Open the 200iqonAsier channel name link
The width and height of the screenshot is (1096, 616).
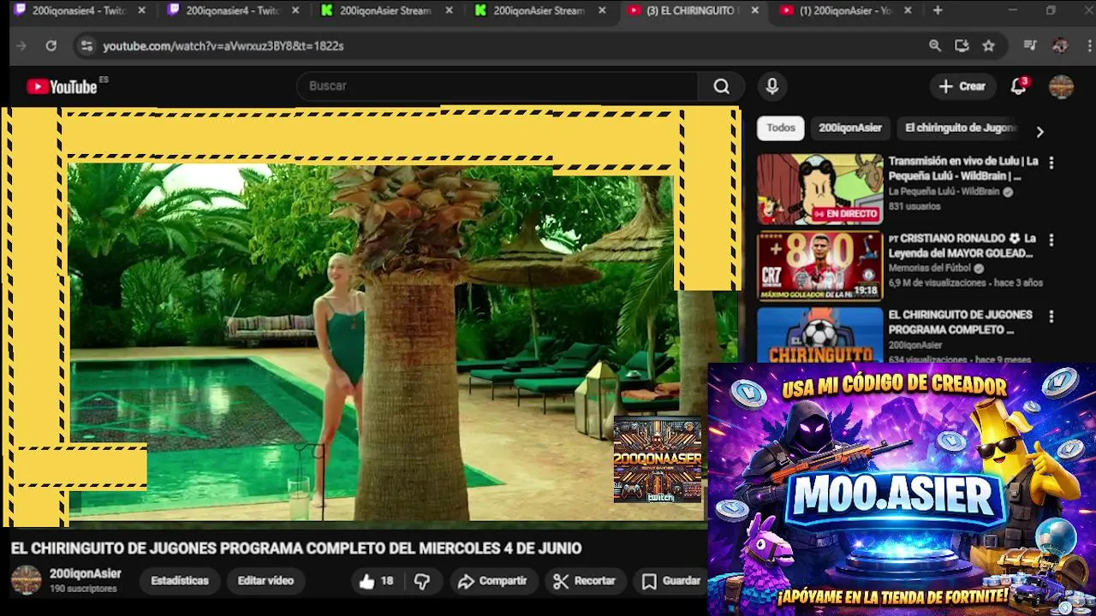(x=86, y=574)
